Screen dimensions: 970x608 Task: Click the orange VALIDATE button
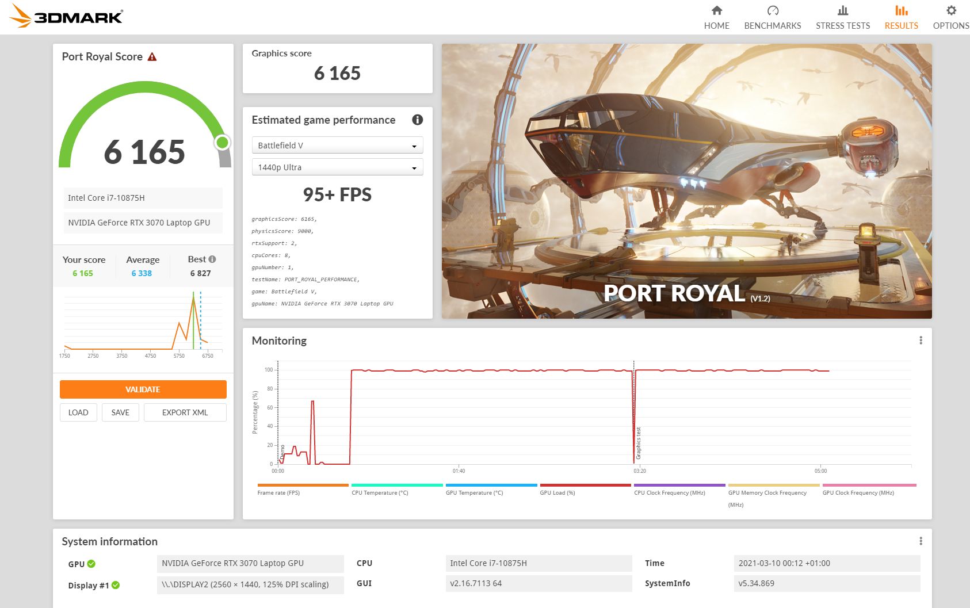pyautogui.click(x=143, y=389)
